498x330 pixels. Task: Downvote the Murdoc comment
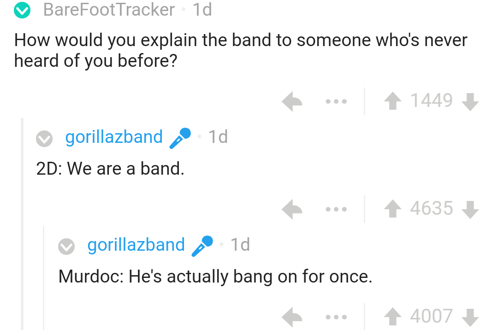tap(470, 318)
